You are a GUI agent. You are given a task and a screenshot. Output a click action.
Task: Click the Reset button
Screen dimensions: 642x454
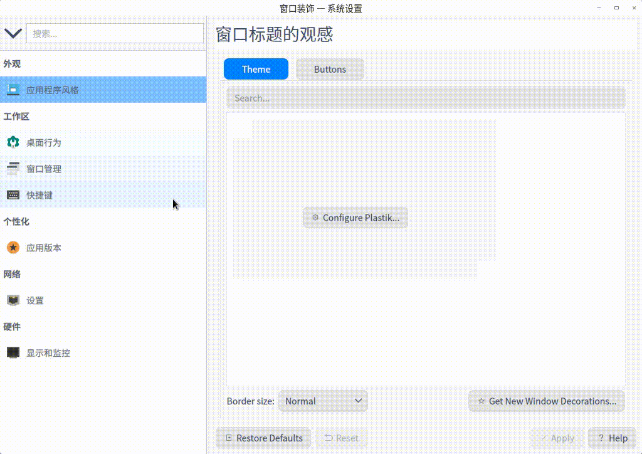[341, 438]
